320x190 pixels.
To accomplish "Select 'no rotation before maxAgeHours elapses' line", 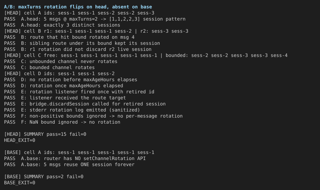I will coord(71,80).
